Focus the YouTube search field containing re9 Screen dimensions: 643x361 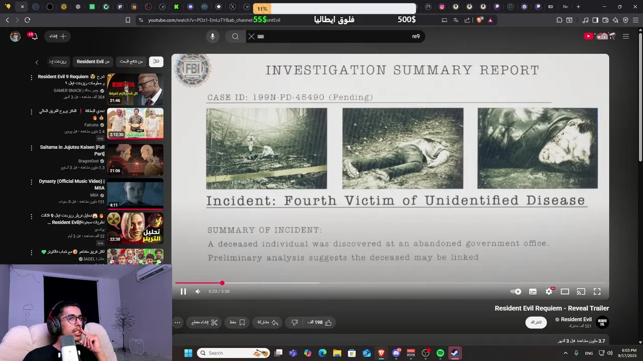point(337,36)
